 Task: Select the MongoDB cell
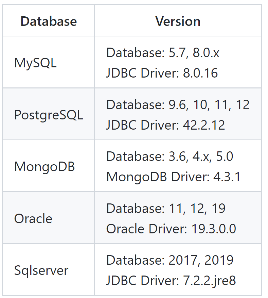click(x=44, y=167)
